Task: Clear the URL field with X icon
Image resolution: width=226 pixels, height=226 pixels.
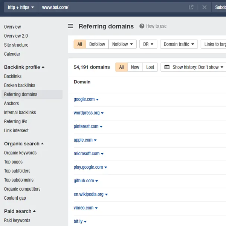Action: (x=205, y=7)
